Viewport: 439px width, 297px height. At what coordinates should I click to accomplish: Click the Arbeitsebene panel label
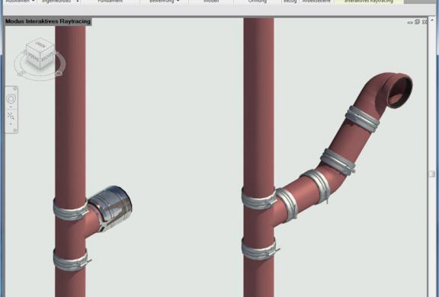pos(316,2)
